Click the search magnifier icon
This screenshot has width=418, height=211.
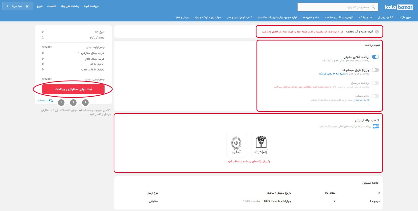(373, 7)
